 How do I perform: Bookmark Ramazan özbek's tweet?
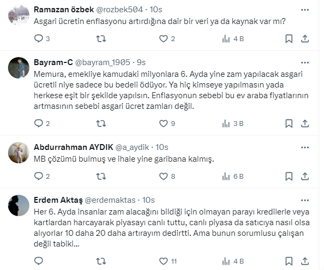tap(289, 38)
